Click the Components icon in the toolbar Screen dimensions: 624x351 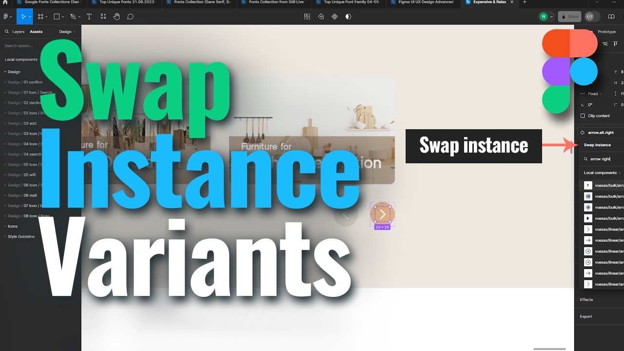click(102, 16)
